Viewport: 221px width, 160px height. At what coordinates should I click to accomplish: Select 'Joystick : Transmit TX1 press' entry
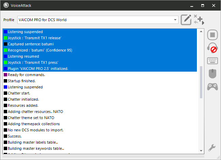tap(100, 62)
